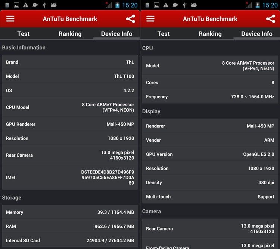Screen dimensions: 280x249
Task: Tap Rear Camera row under Basic Information
Action: 70,155
